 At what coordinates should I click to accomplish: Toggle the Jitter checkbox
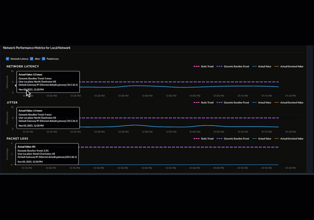(x=32, y=59)
